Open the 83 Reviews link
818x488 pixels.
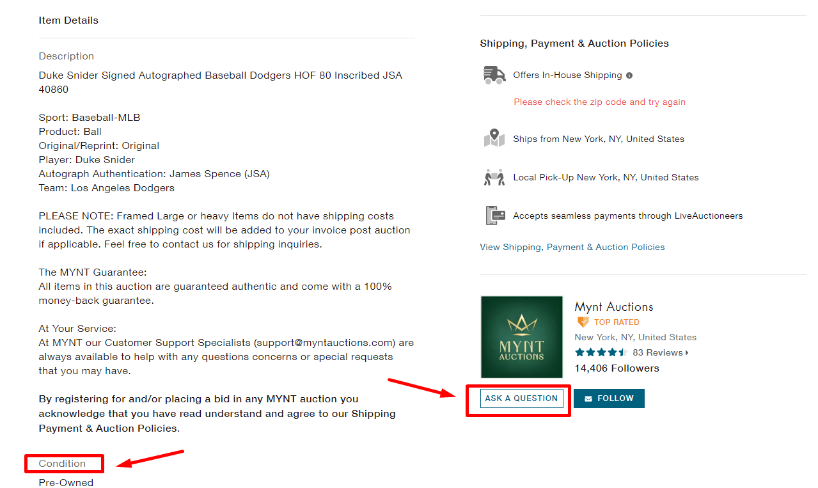[x=657, y=352]
